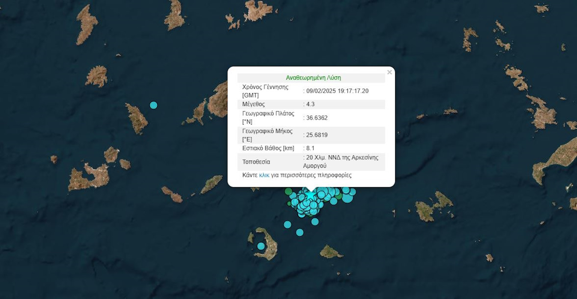
Task: Click the location text '20 Χλμ. ΝΝΔ της Αρκεσίνης Αμοργού'
Action: (342, 161)
